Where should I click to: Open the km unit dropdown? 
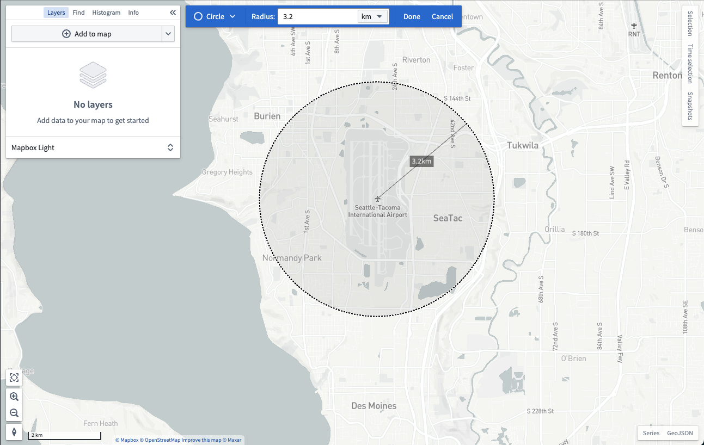373,16
